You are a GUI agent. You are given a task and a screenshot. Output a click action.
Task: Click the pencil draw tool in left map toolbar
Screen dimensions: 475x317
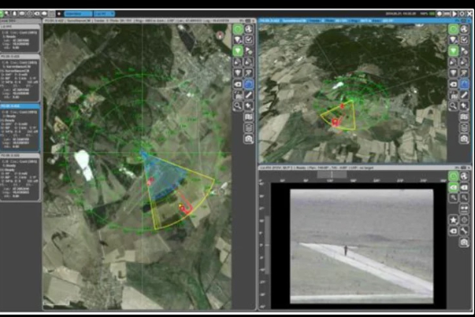[249, 94]
